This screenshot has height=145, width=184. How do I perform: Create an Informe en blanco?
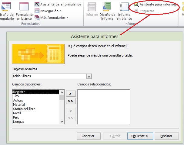(x=124, y=11)
